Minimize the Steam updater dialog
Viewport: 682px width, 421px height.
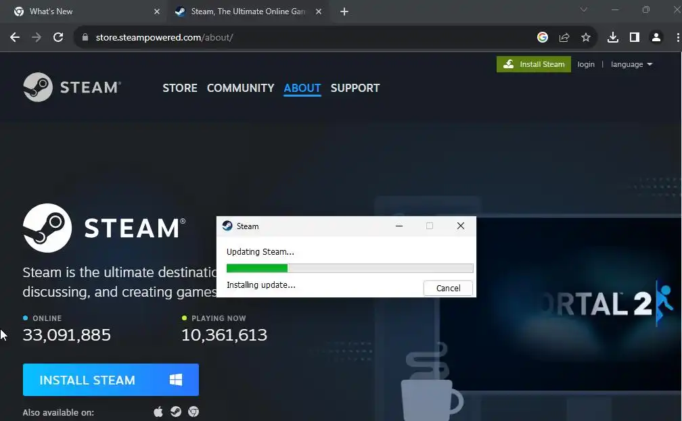click(x=399, y=226)
